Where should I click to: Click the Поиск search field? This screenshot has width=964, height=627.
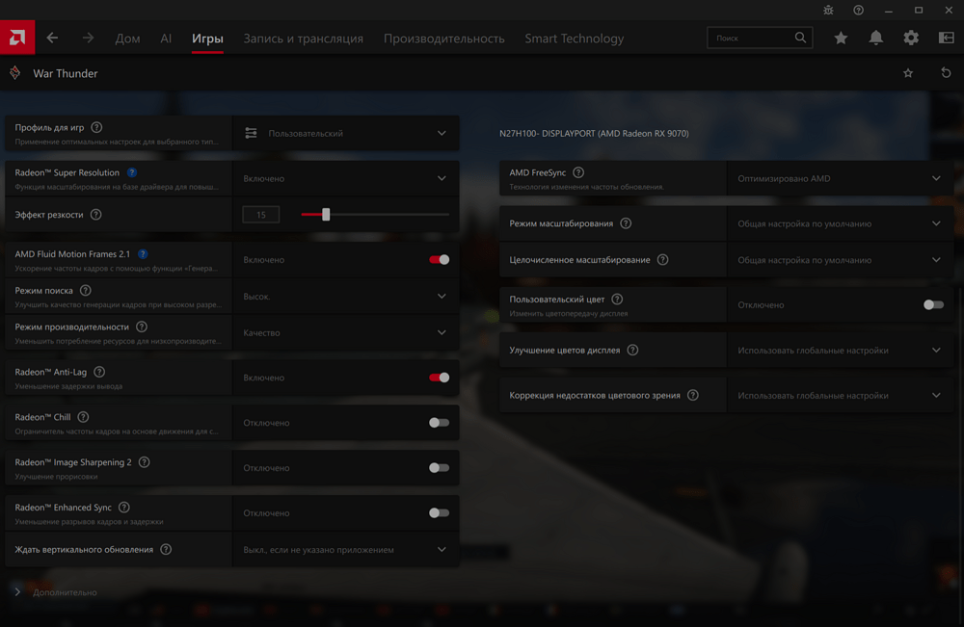(760, 38)
